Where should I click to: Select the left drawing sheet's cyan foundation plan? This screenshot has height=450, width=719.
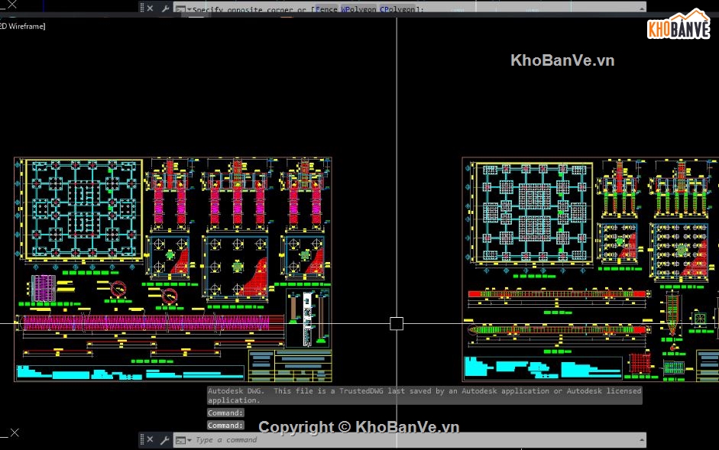[x=83, y=209]
